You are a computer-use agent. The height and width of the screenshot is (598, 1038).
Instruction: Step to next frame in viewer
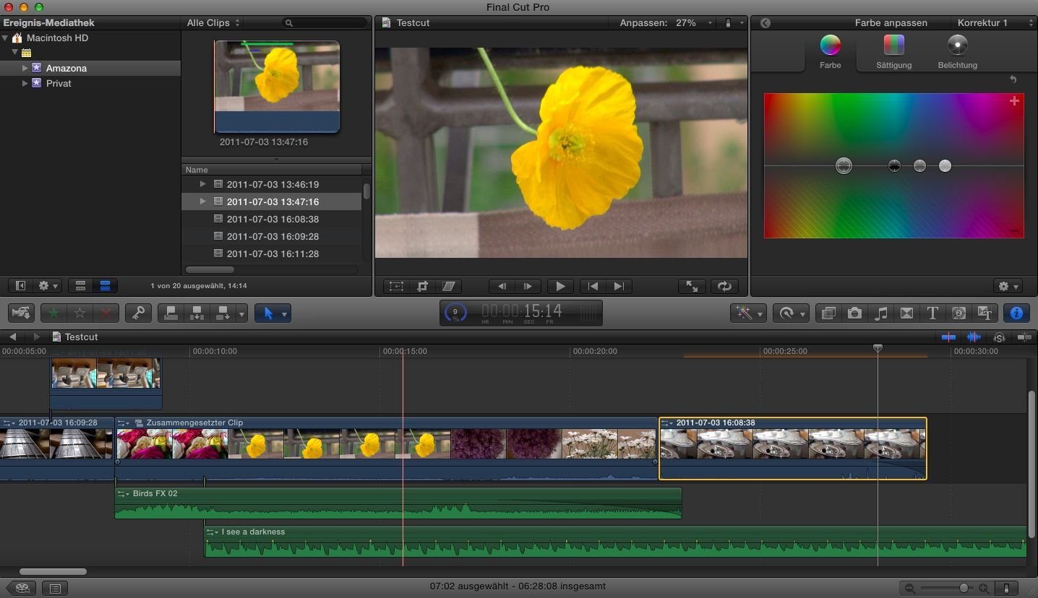[x=528, y=286]
